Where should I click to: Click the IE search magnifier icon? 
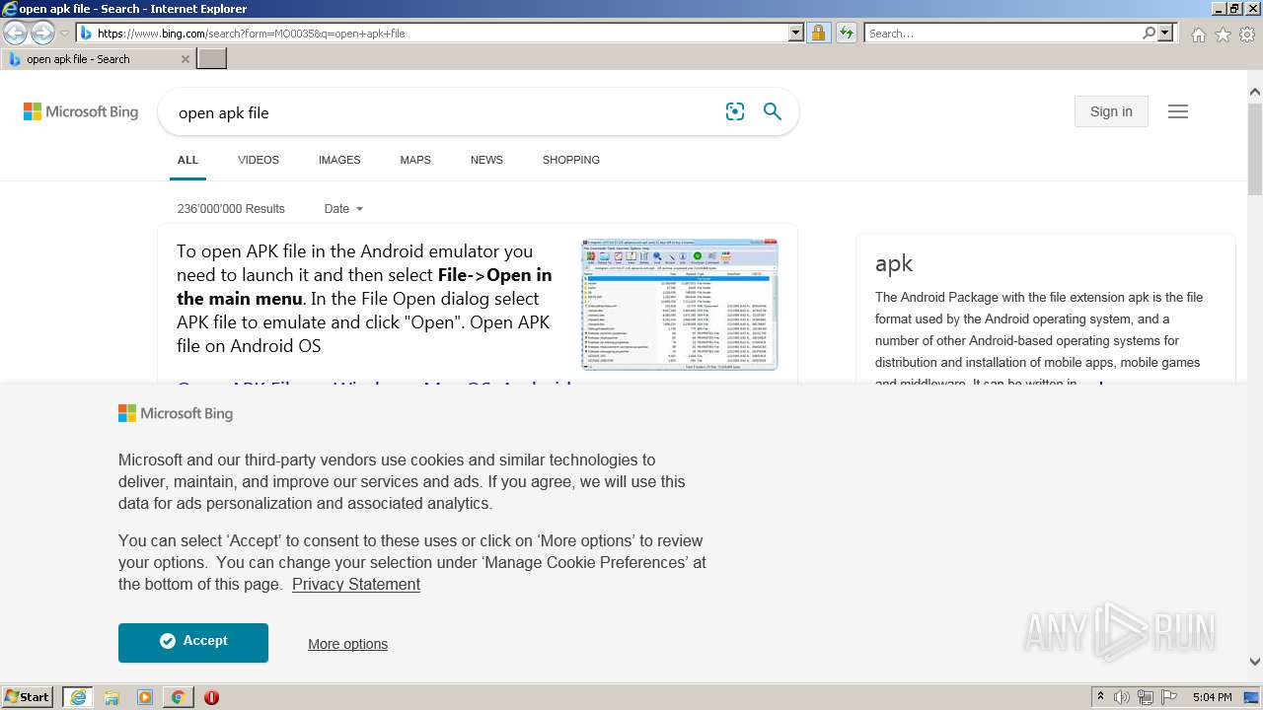(x=1149, y=34)
